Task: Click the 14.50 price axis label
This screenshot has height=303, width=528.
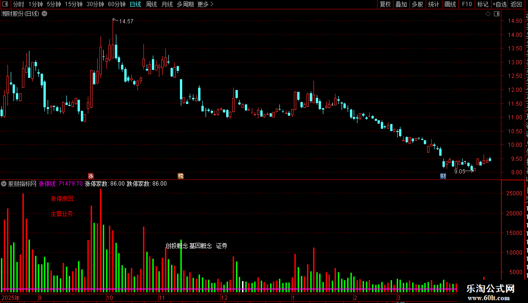Action: pos(515,21)
